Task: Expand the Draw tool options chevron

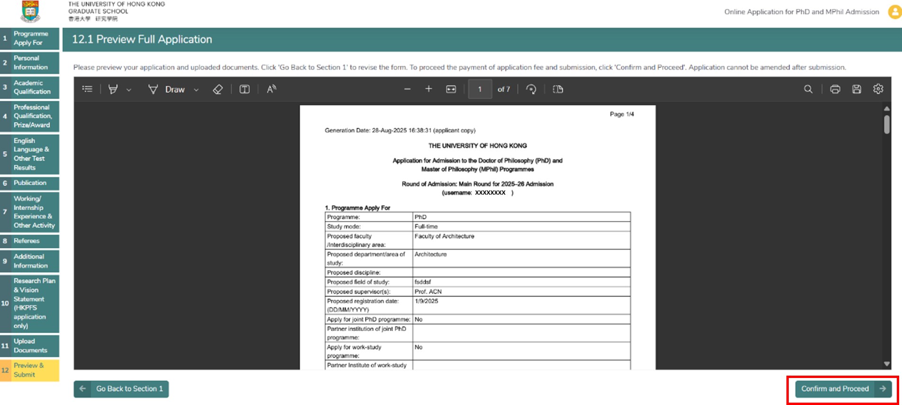Action: click(196, 90)
